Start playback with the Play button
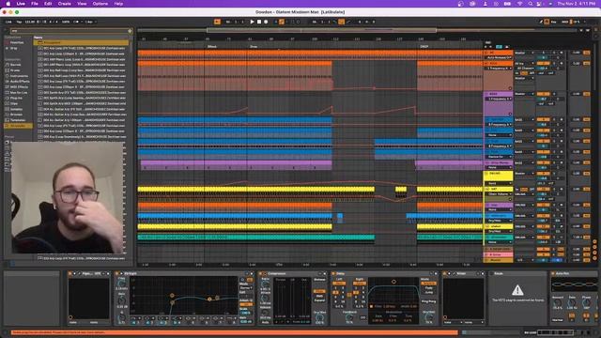This screenshot has height=338, width=601. coord(252,22)
